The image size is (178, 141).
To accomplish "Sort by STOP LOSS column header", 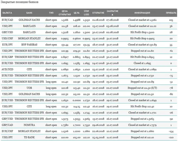I will click(x=86, y=13).
